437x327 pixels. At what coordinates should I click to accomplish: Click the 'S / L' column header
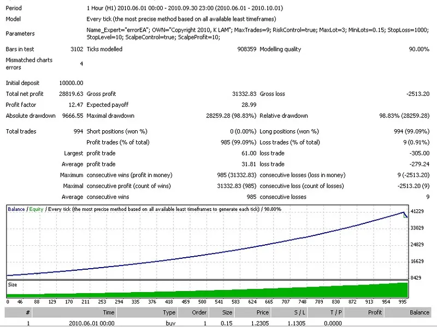point(289,312)
